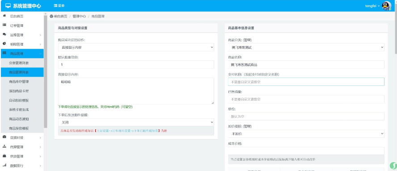Click the 系统管理中心 title
The width and height of the screenshot is (397, 171).
click(x=27, y=6)
